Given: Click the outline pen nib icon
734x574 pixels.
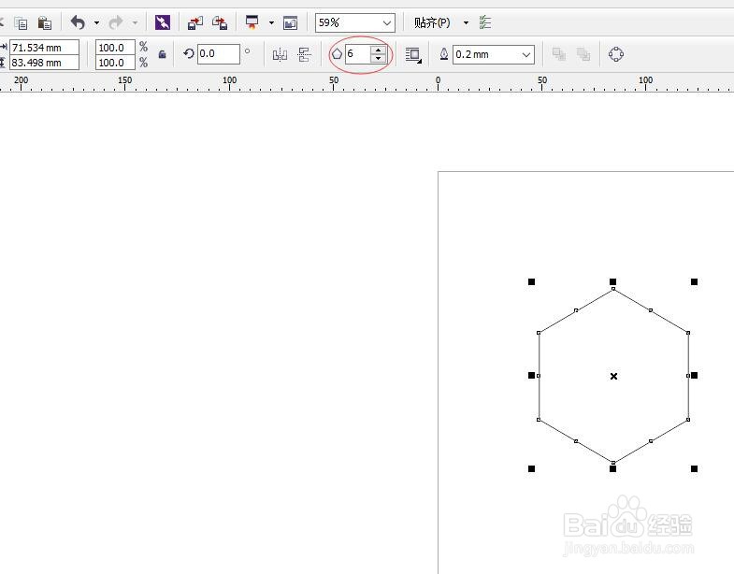Looking at the screenshot, I should [x=444, y=54].
